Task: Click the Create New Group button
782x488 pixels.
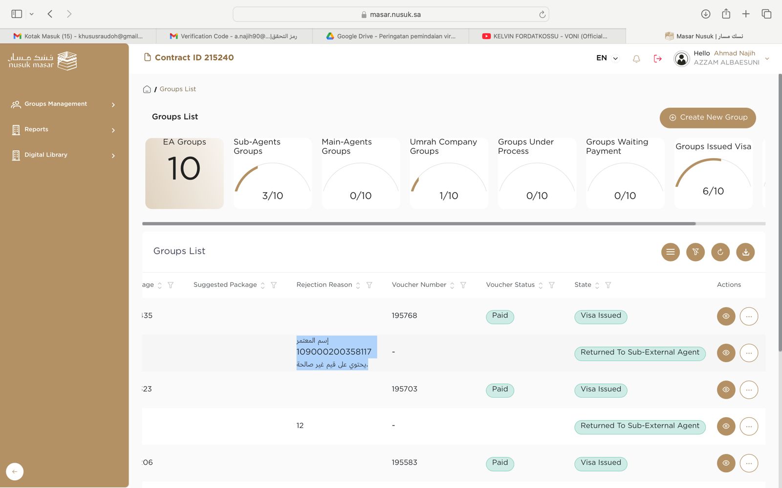Action: [707, 118]
